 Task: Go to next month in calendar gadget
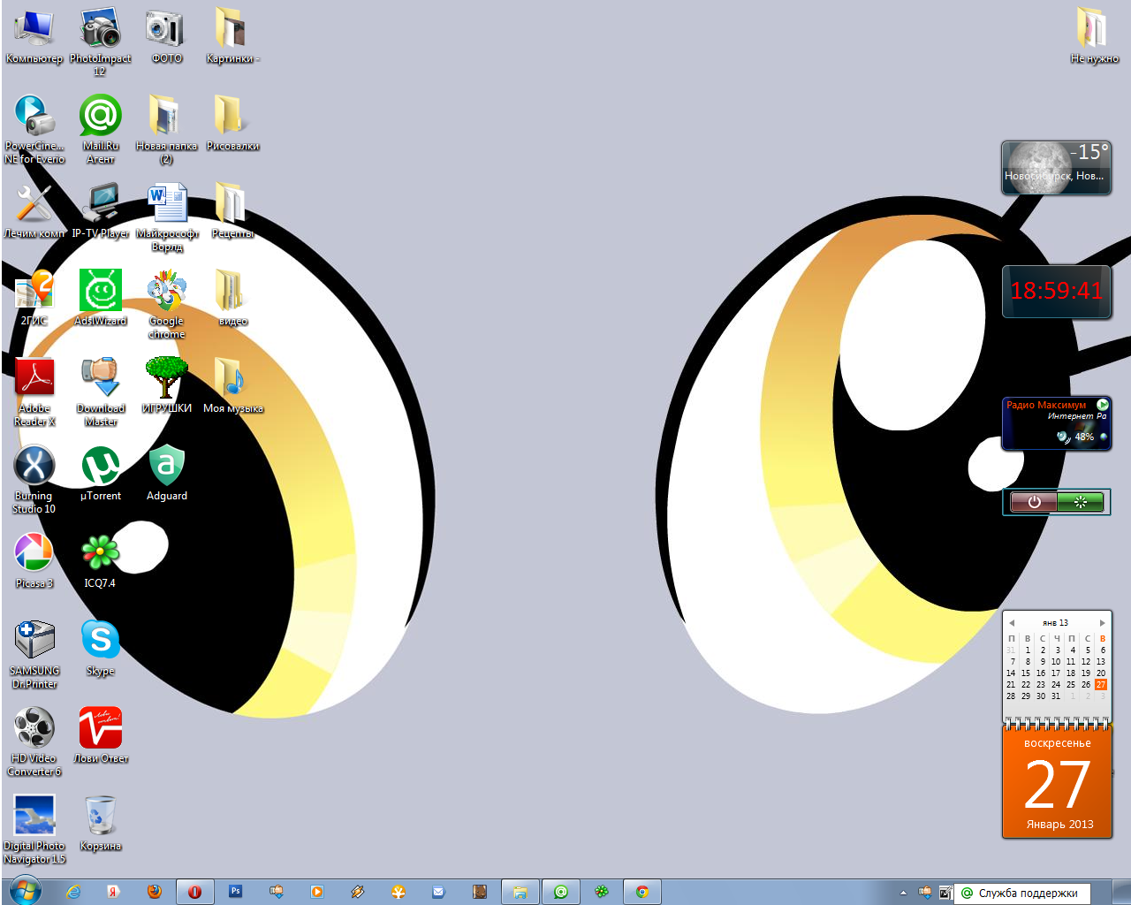click(x=1102, y=623)
